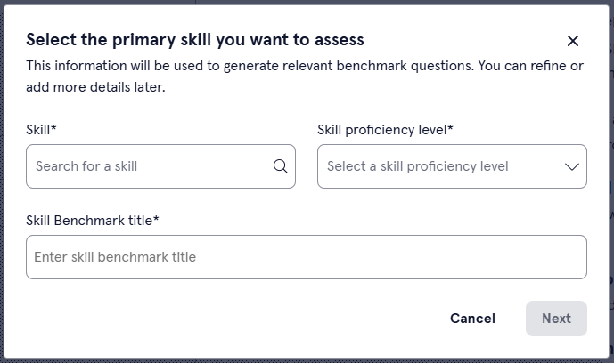Click the "add more details later" text line
The width and height of the screenshot is (614, 363).
pyautogui.click(x=95, y=87)
